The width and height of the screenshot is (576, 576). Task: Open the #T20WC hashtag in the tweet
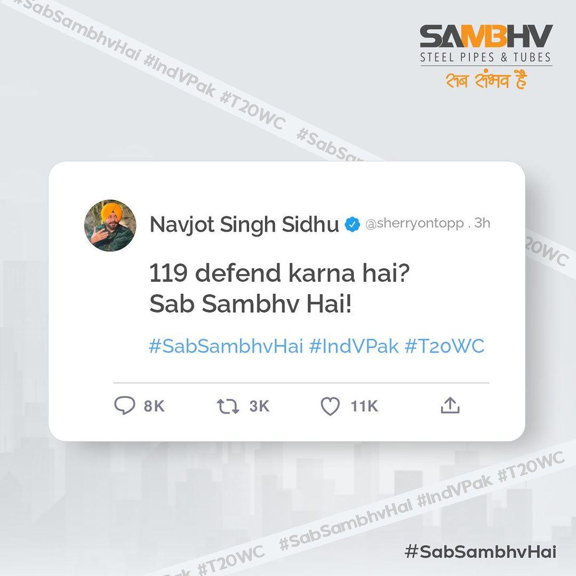444,346
